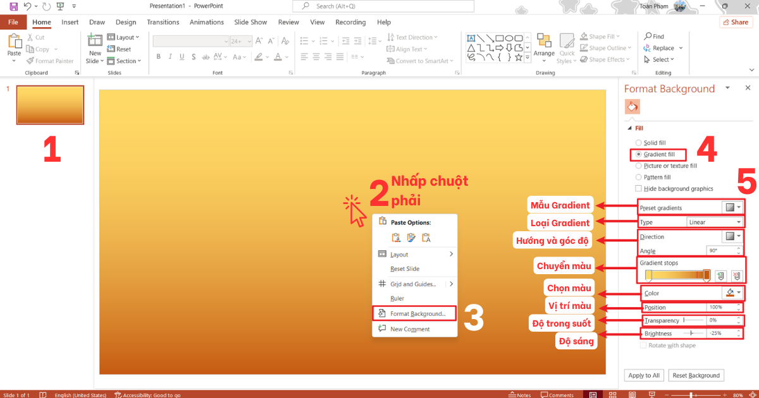Select Solid fill radio button
The width and height of the screenshot is (759, 398).
point(638,143)
